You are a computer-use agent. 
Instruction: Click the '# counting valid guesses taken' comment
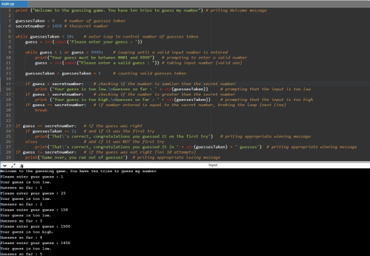click(x=149, y=73)
